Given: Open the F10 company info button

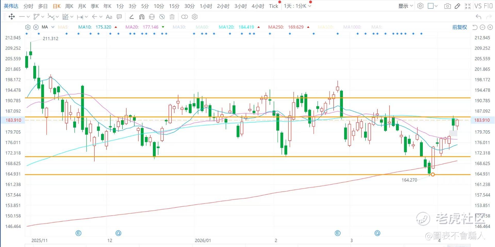Looking at the screenshot, I should coord(488,6).
